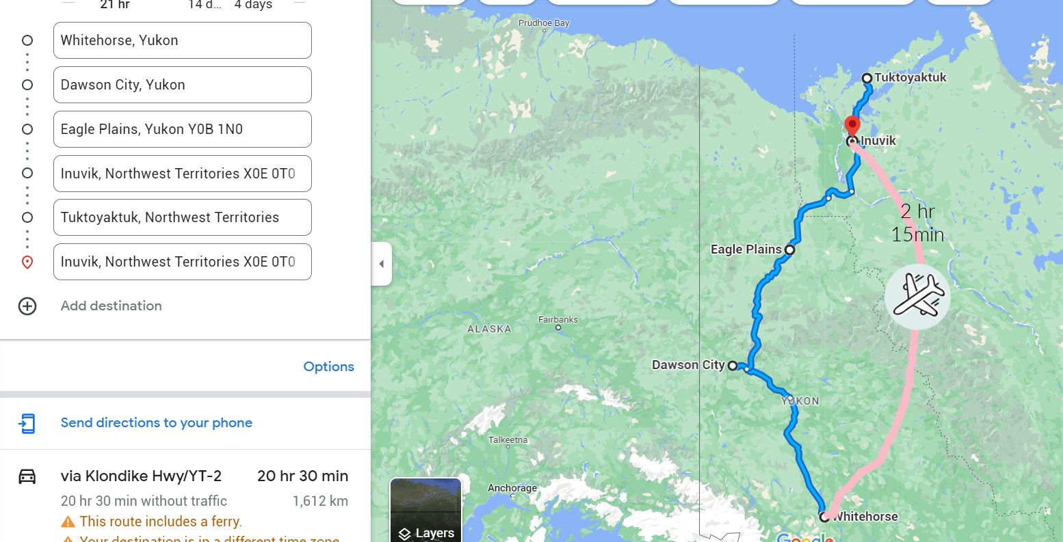Click the car icon for Klondike Hwy route
1063x542 pixels.
point(27,476)
